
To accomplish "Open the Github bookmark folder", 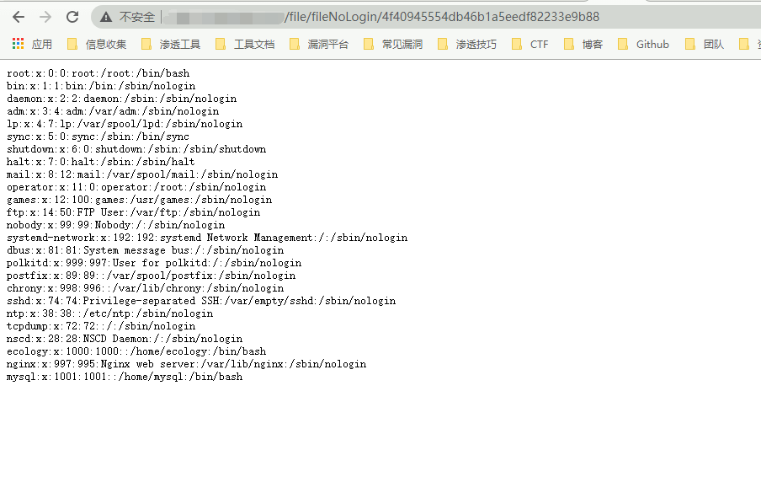I will pos(643,44).
